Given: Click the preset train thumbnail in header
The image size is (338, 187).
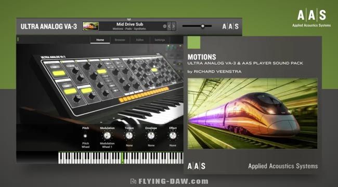Looking at the screenshot, I should pos(91,26).
